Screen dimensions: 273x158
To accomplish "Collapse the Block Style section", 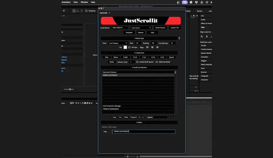I will tap(139, 38).
